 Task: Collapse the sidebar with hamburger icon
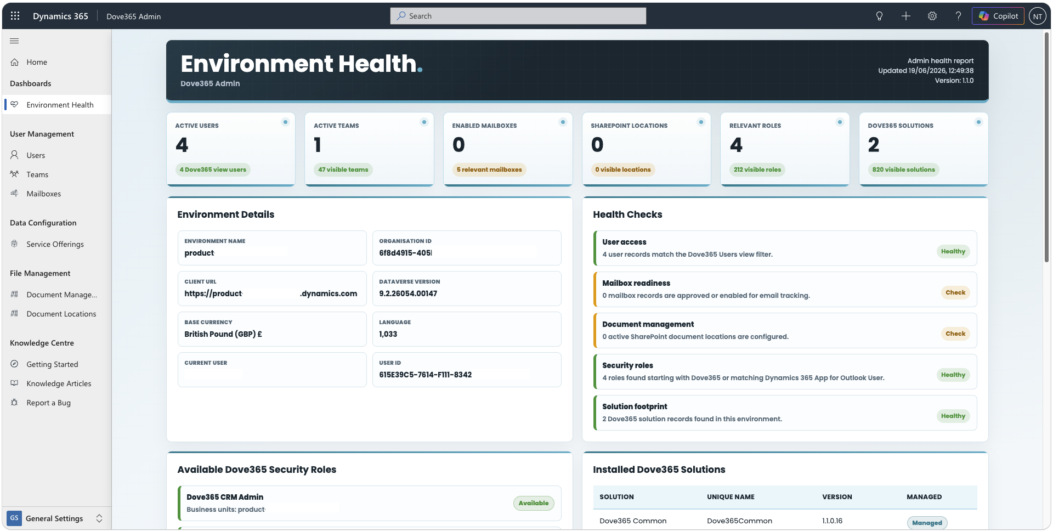[14, 41]
